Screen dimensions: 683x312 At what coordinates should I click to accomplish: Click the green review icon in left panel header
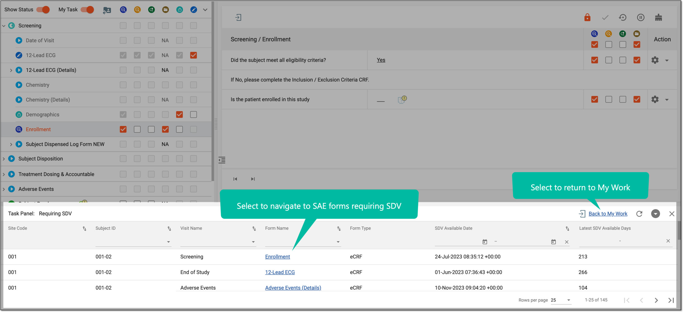click(x=151, y=10)
